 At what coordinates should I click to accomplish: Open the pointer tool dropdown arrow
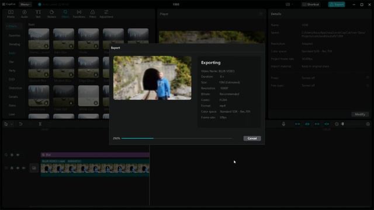point(12,124)
